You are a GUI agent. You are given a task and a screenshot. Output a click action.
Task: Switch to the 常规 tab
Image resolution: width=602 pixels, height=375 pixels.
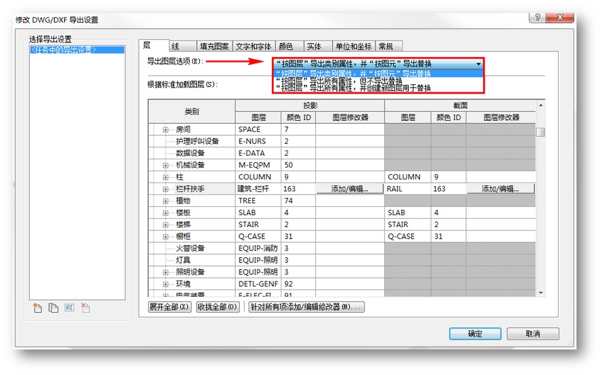tap(389, 46)
